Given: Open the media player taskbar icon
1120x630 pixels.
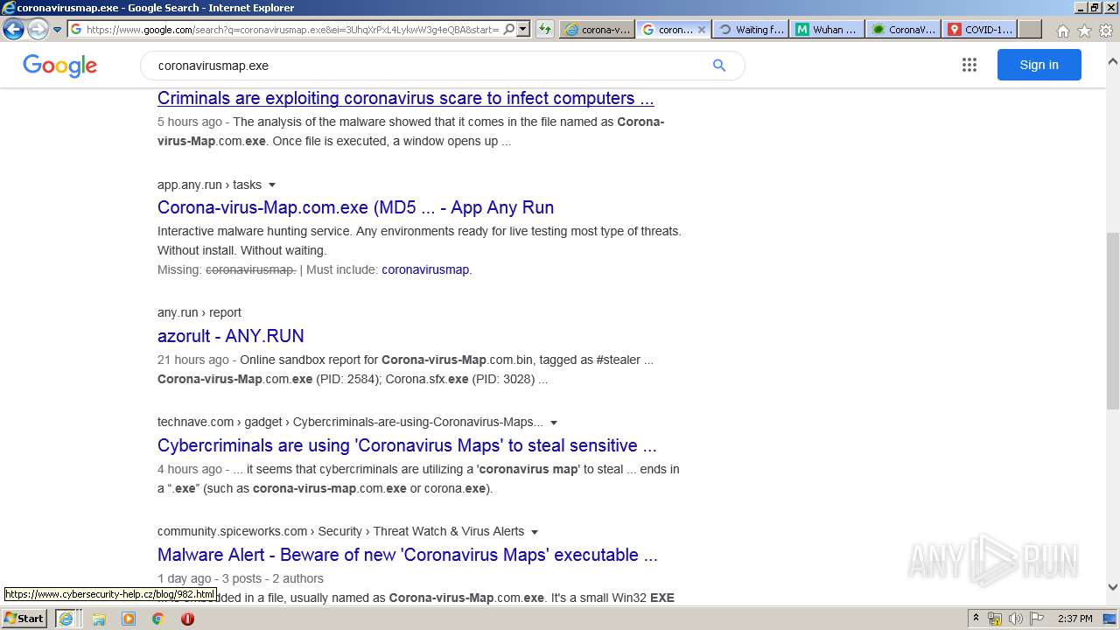Looking at the screenshot, I should (129, 619).
